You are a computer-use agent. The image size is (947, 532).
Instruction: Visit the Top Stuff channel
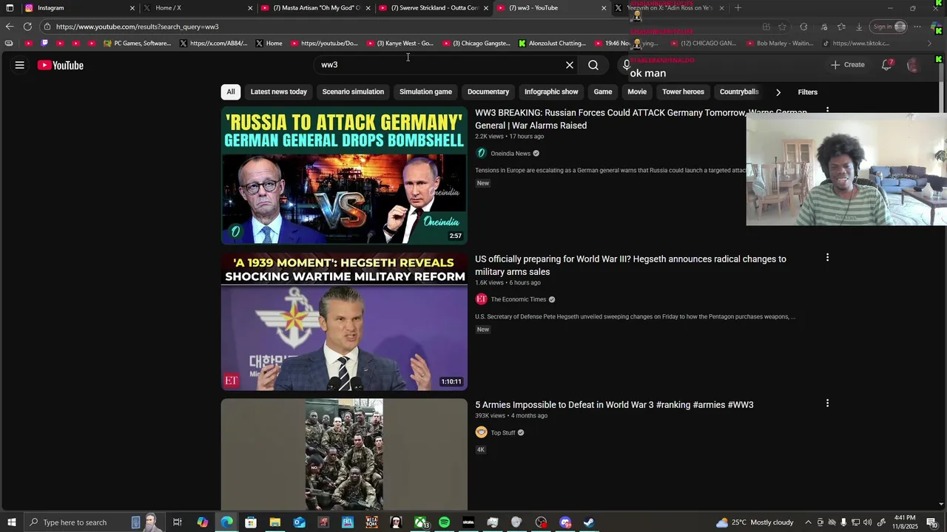(503, 433)
